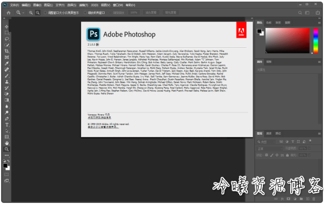This screenshot has width=324, height=204.
Task: Open the layer filter type dropdown
Action: (266, 142)
